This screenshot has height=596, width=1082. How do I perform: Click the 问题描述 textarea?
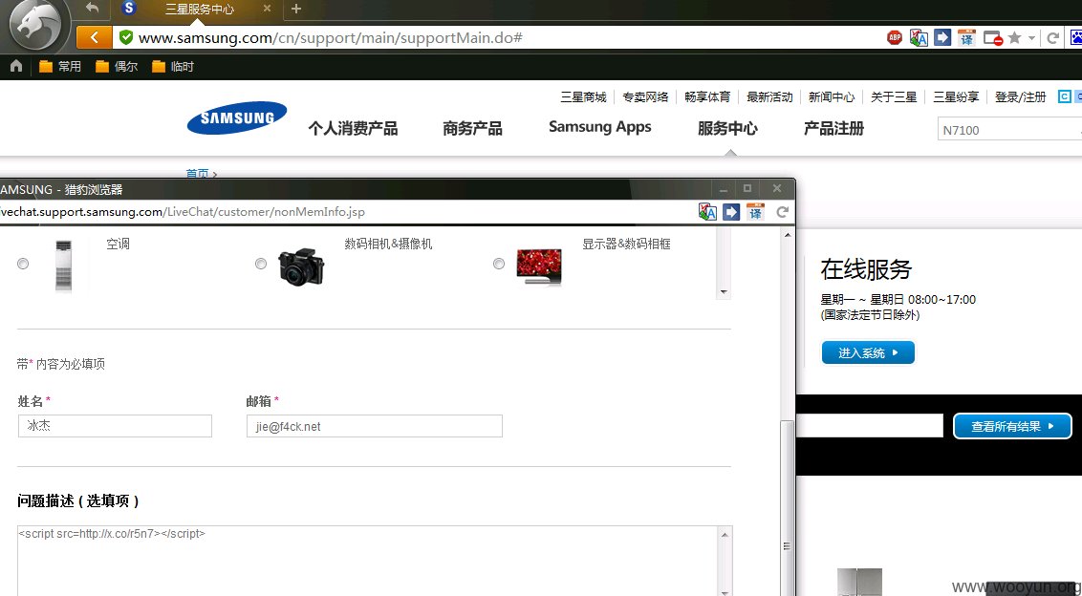[368, 560]
